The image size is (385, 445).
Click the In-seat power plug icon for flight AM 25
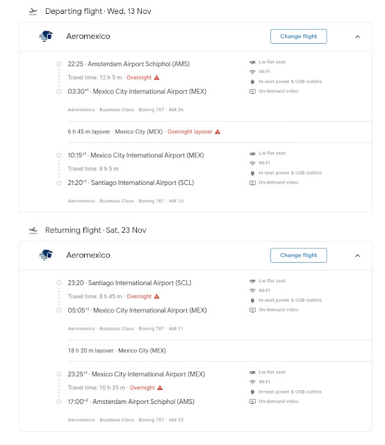(x=252, y=391)
